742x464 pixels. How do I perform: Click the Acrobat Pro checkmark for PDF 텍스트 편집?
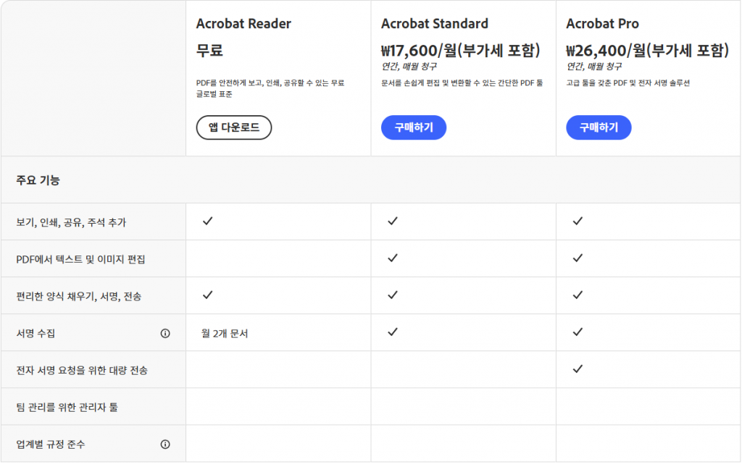click(x=577, y=258)
